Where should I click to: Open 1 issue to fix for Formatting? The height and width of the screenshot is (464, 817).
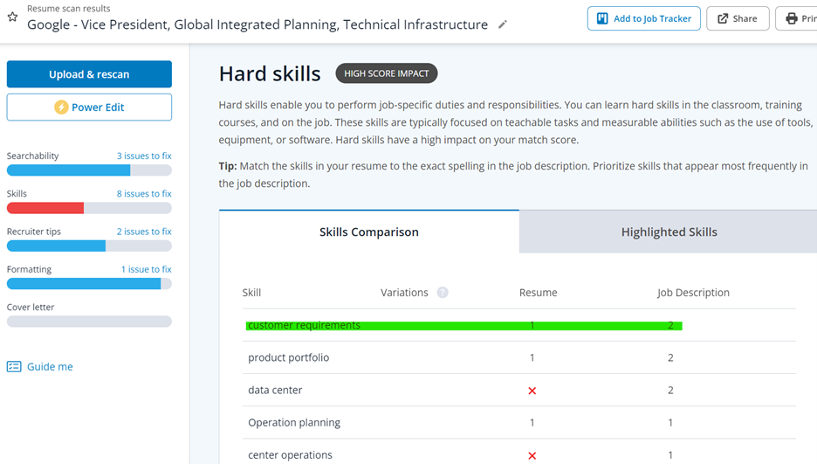pyautogui.click(x=146, y=269)
